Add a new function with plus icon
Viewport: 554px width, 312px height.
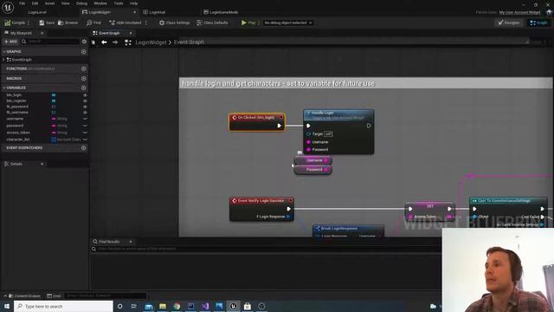tap(84, 68)
